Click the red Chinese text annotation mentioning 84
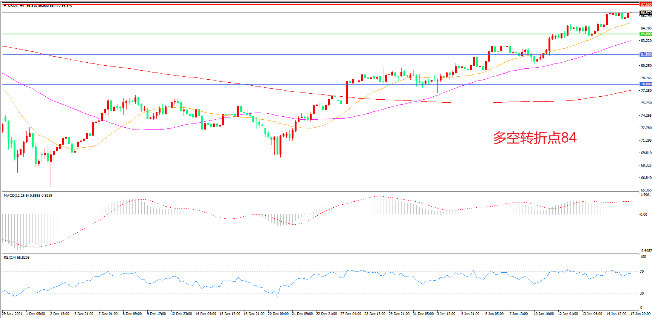 click(534, 138)
